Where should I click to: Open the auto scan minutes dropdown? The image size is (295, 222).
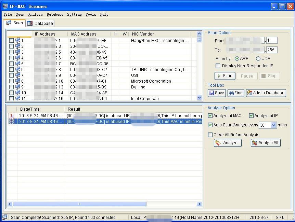273,125
